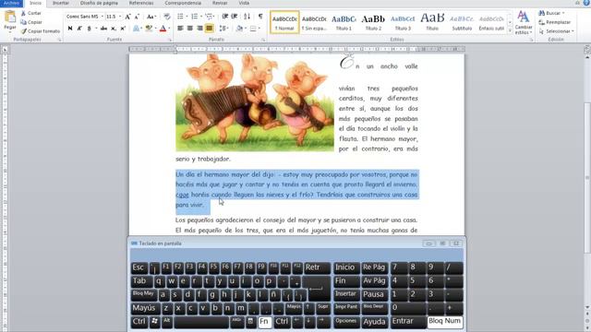
Task: Expand the underline style dropdown arrow
Action: coord(96,29)
